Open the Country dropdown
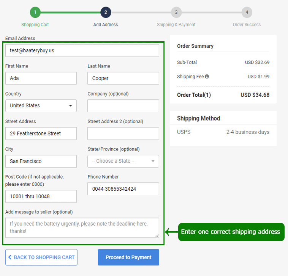This screenshot has height=276, width=288. point(41,106)
